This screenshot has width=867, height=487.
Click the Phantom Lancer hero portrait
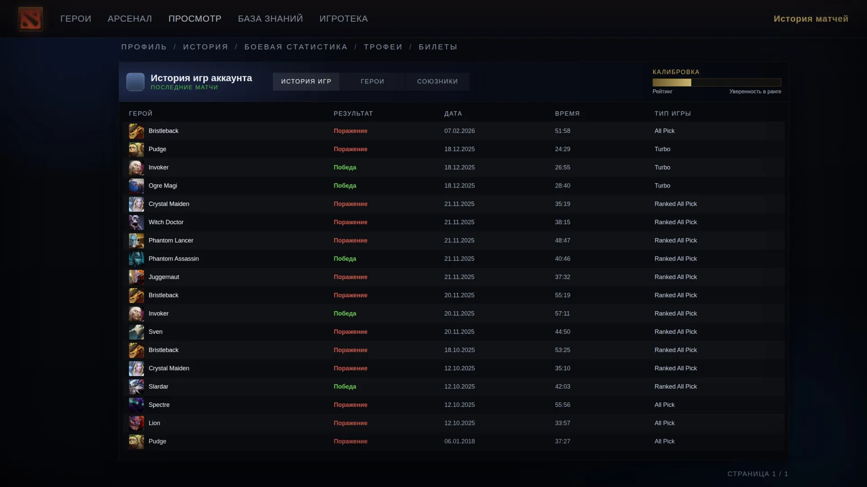136,241
